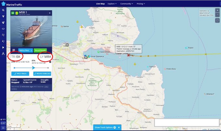Screen dimensions: 221x131
Task: Close the Show Track Options bar
Action: pyautogui.click(x=119, y=127)
